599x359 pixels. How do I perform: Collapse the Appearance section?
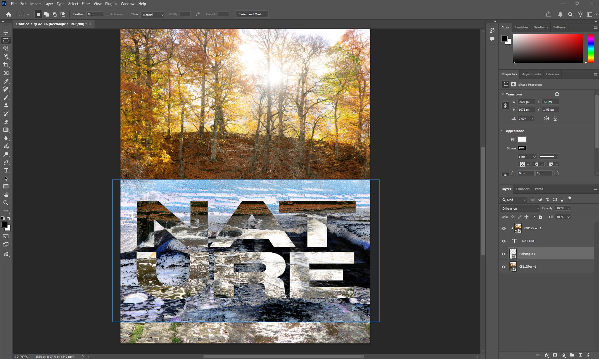coord(502,131)
